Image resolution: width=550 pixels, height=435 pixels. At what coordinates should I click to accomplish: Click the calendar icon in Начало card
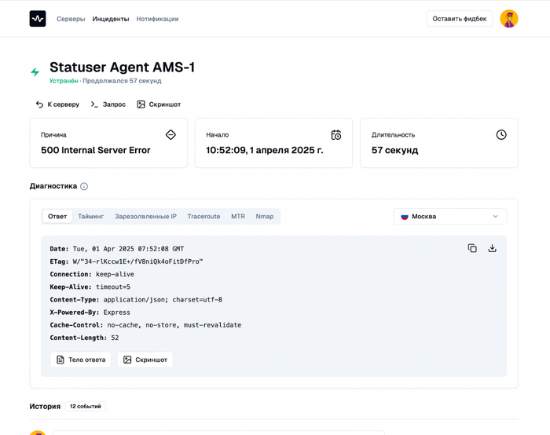pyautogui.click(x=336, y=135)
